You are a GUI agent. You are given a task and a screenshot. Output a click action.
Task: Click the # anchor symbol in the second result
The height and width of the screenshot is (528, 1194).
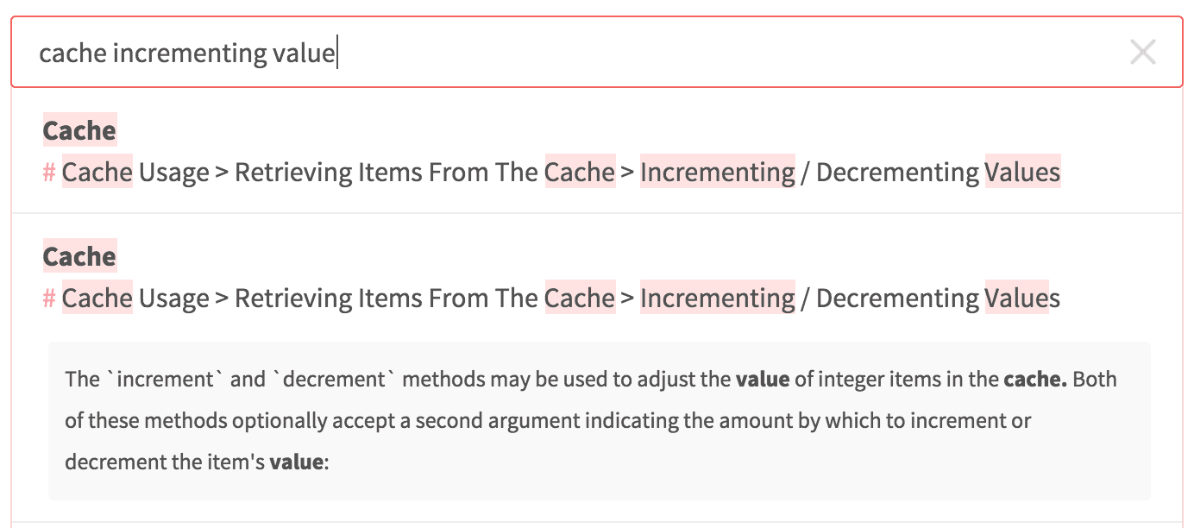[x=49, y=299]
